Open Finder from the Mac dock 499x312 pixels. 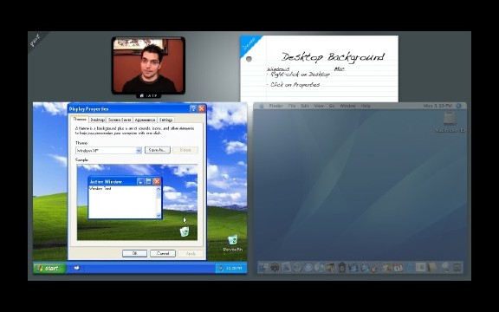pos(263,268)
